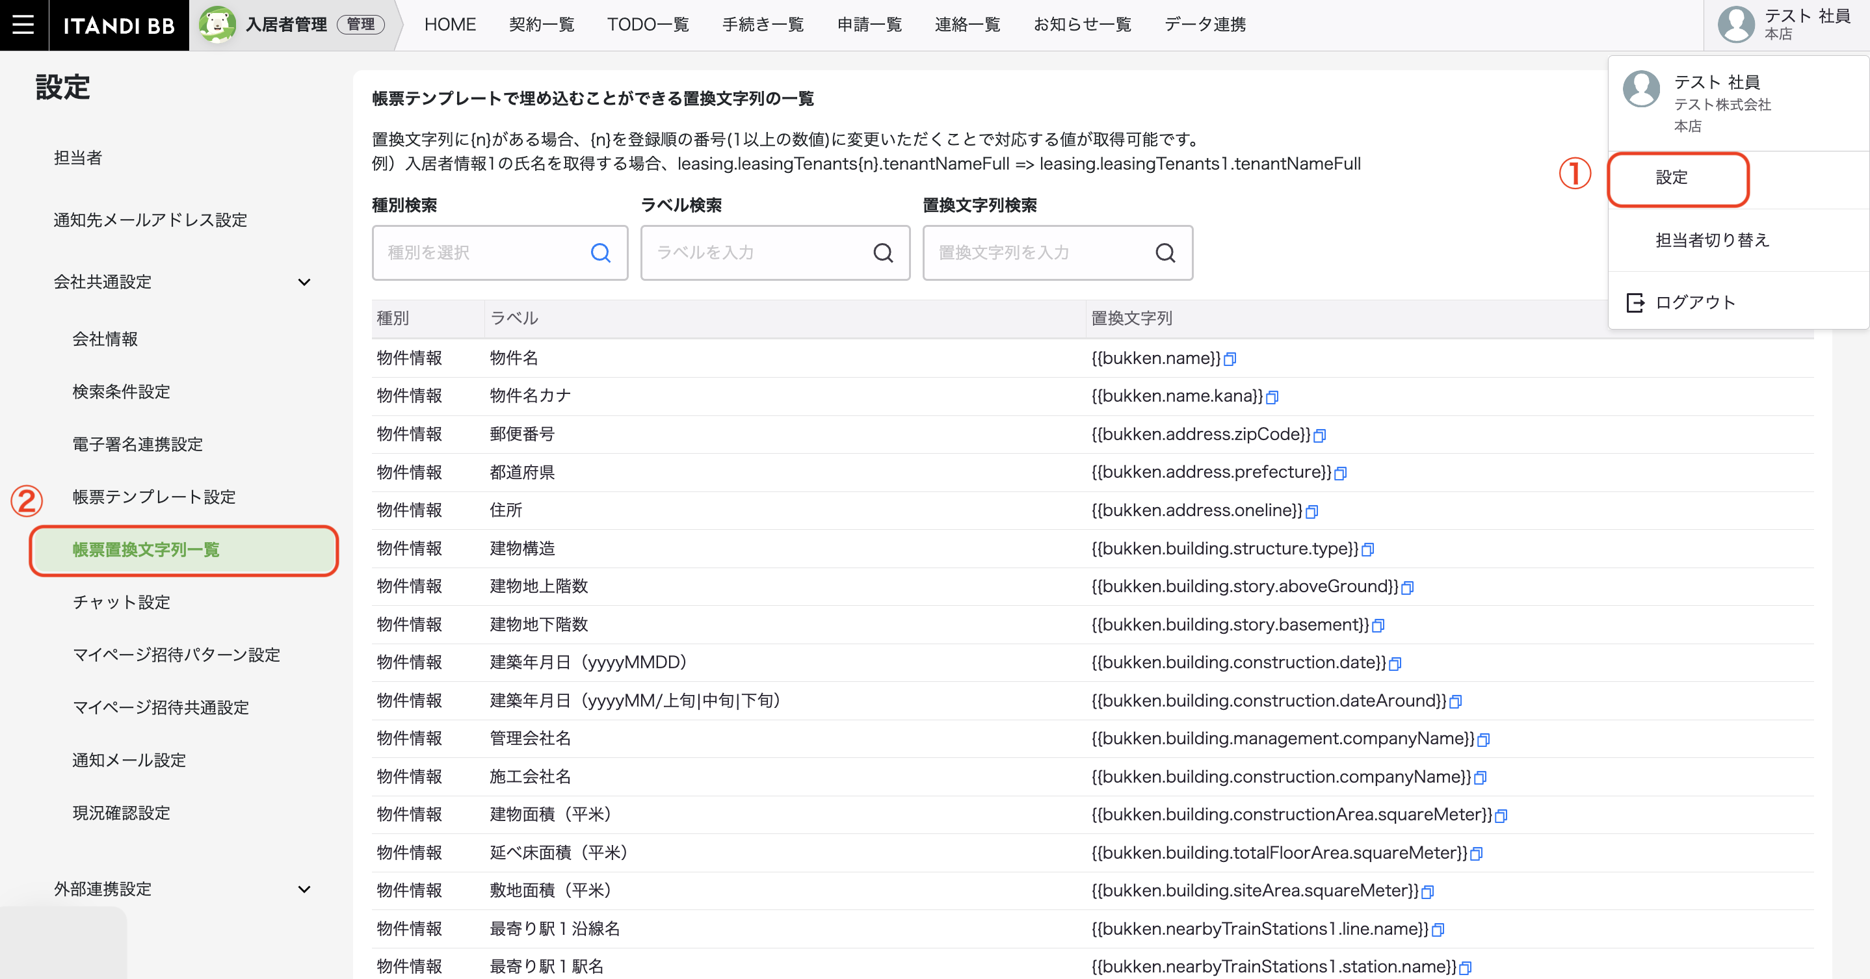
Task: Click the search icon in ラベル検索 field
Action: click(883, 253)
